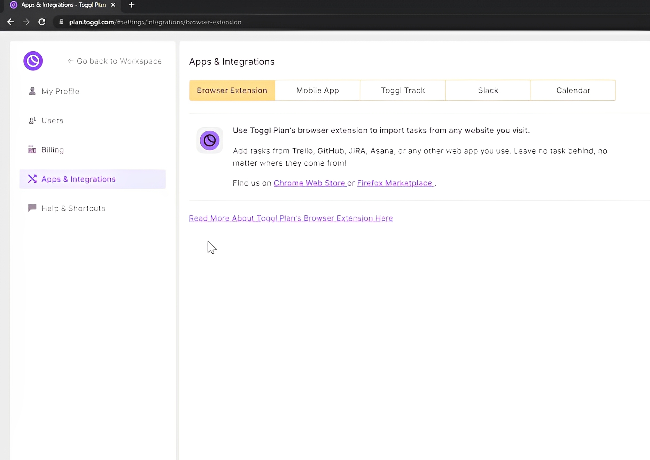Click the Toggl Plan tab favicon
The width and height of the screenshot is (650, 460).
pos(14,5)
